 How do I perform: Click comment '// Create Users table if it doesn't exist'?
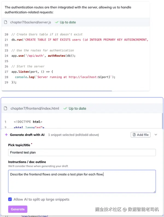point(47,34)
